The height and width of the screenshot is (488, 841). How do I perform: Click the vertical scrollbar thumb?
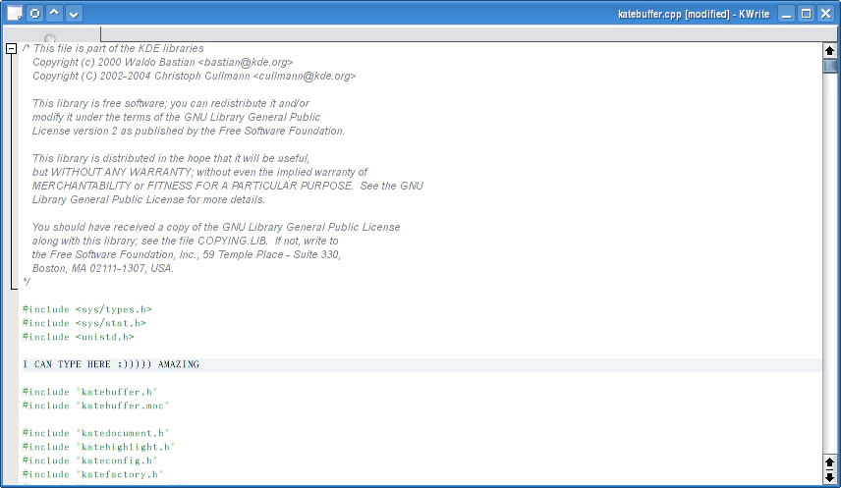pyautogui.click(x=830, y=66)
